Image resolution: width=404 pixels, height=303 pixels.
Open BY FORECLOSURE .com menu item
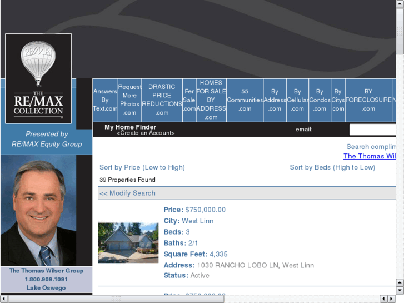pos(368,100)
